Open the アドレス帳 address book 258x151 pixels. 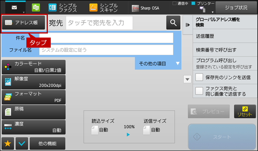(x=24, y=23)
